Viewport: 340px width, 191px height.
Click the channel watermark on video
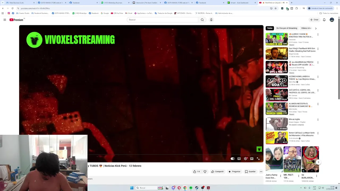click(259, 149)
